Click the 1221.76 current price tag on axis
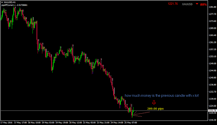This screenshot has height=125, width=217. coord(212,110)
